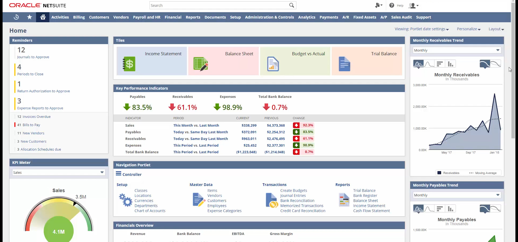Click the Home icon in navigation bar
Screen dimensions: 518x242
(43, 17)
